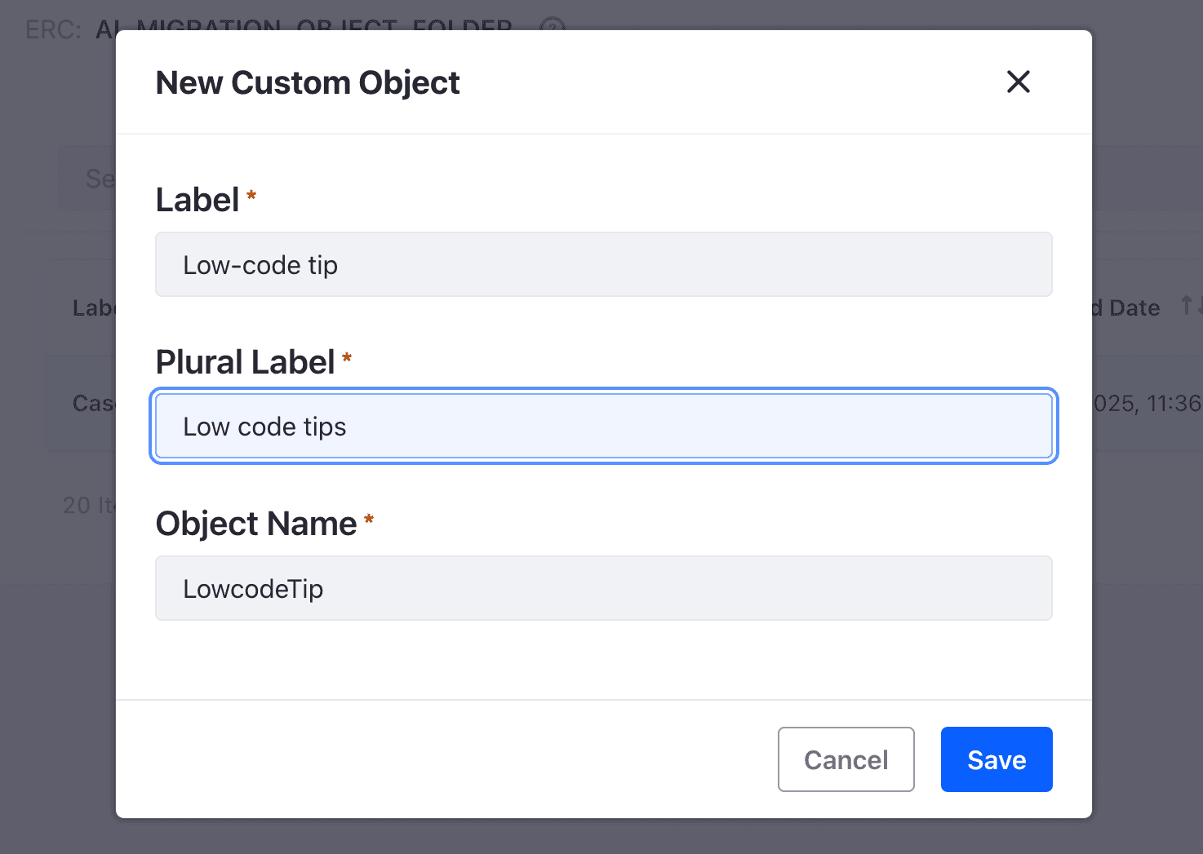Save the new custom object
This screenshot has width=1203, height=854.
point(996,759)
